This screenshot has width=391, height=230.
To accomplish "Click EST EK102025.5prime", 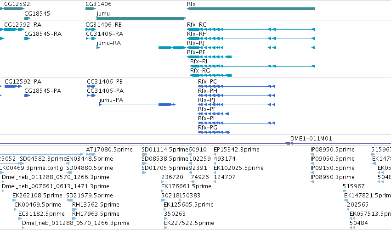I will [x=238, y=168].
